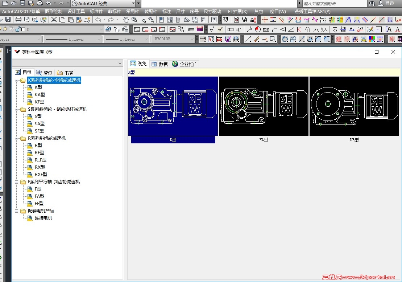
Task: Open the 燕秀工具箱2.81(Y) menu
Action: coord(312,12)
